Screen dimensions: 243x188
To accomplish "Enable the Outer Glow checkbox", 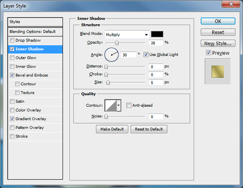I will (x=12, y=58).
